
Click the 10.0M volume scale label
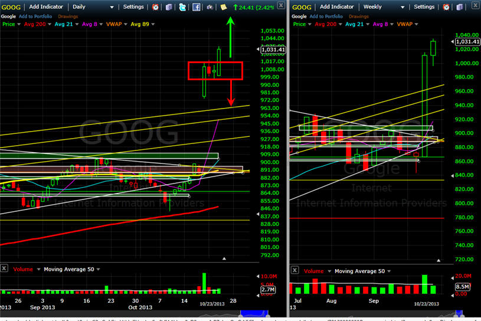coord(269,276)
